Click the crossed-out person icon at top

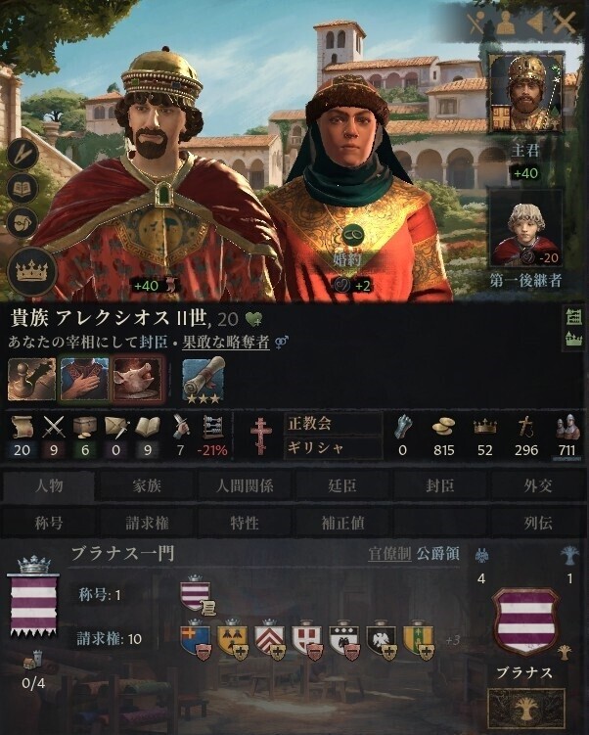(x=477, y=22)
